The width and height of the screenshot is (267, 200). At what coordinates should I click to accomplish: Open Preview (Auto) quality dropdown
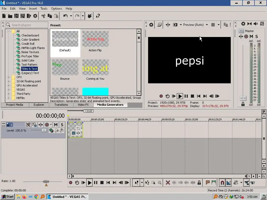point(207,25)
